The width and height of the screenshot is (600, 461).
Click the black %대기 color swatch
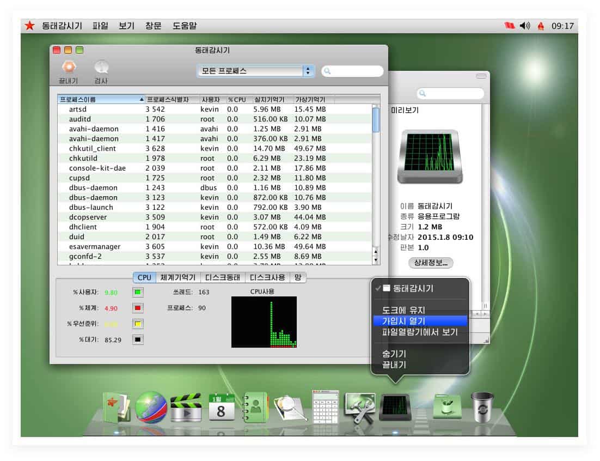coord(138,339)
